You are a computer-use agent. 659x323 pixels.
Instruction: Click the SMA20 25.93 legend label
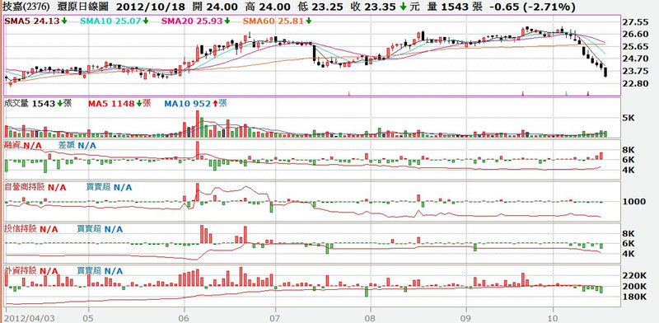(195, 21)
